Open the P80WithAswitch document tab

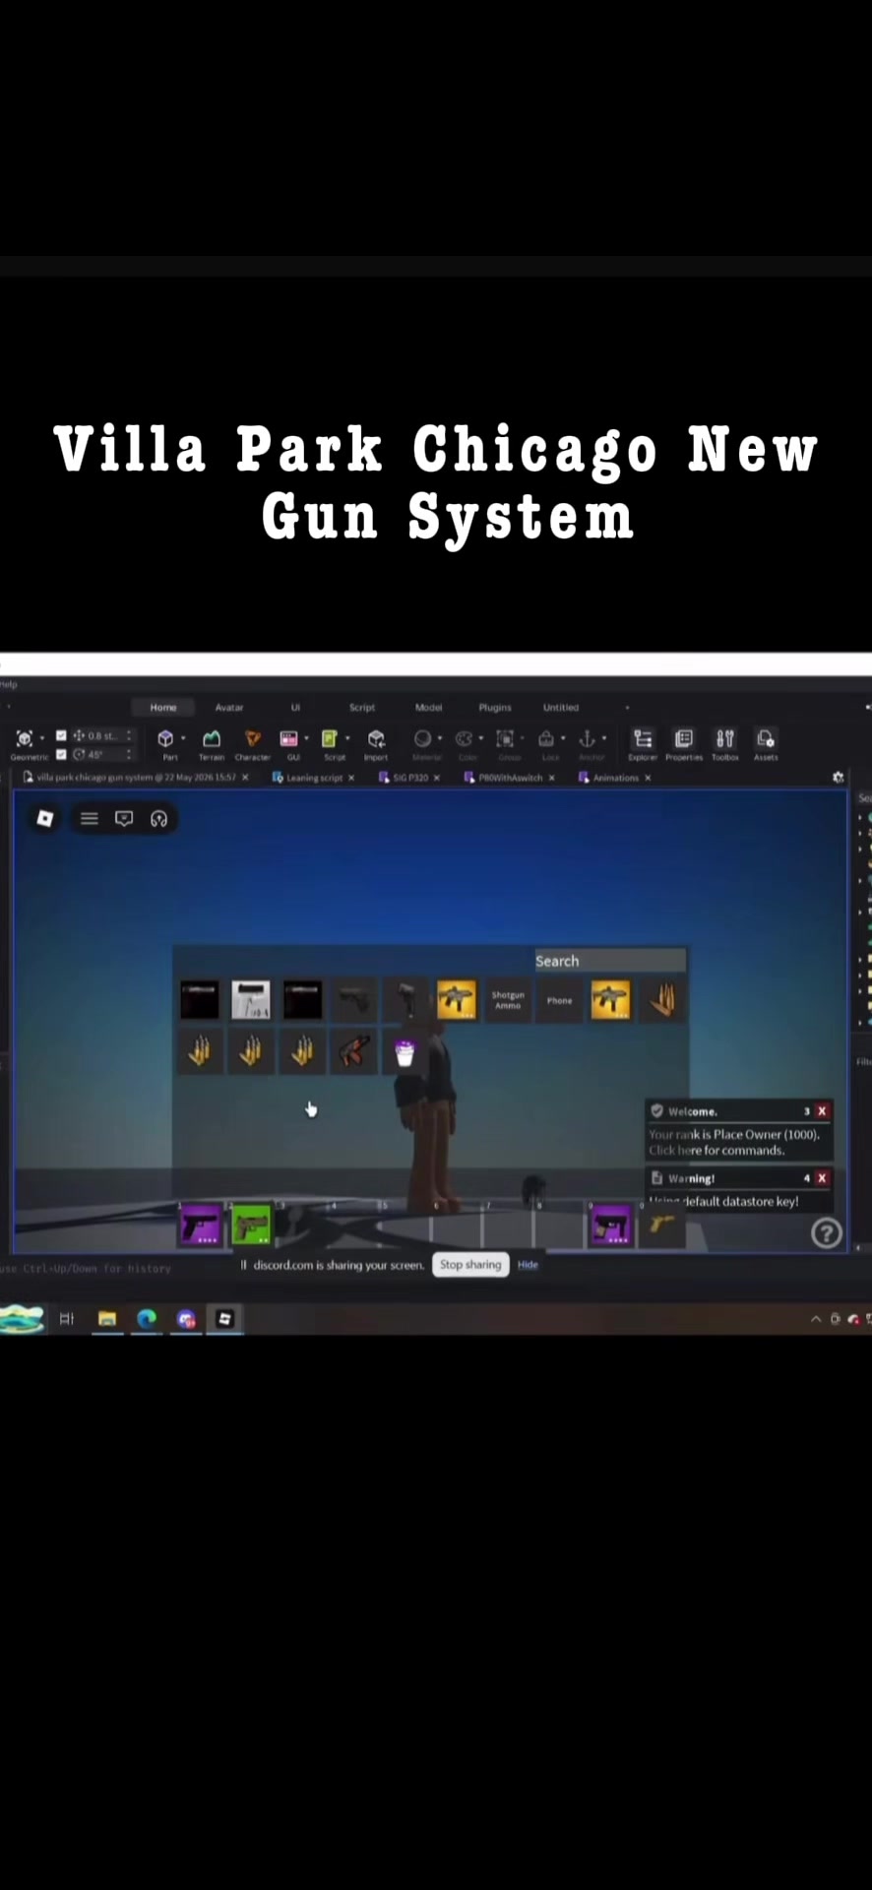510,778
